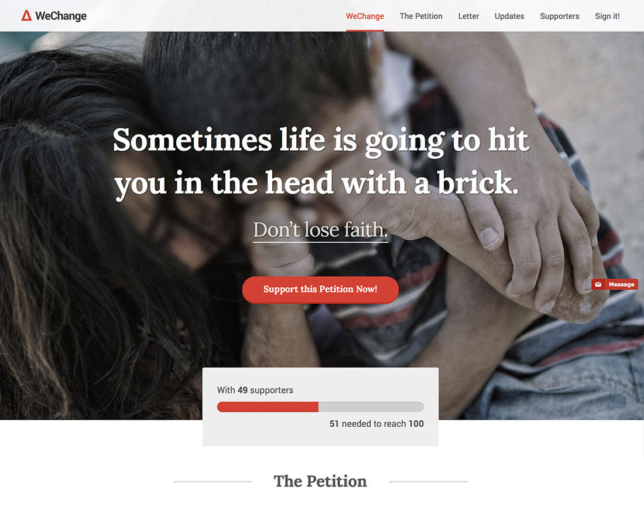Screen dimensions: 644x513
Task: Open the floating Message button
Action: [614, 284]
